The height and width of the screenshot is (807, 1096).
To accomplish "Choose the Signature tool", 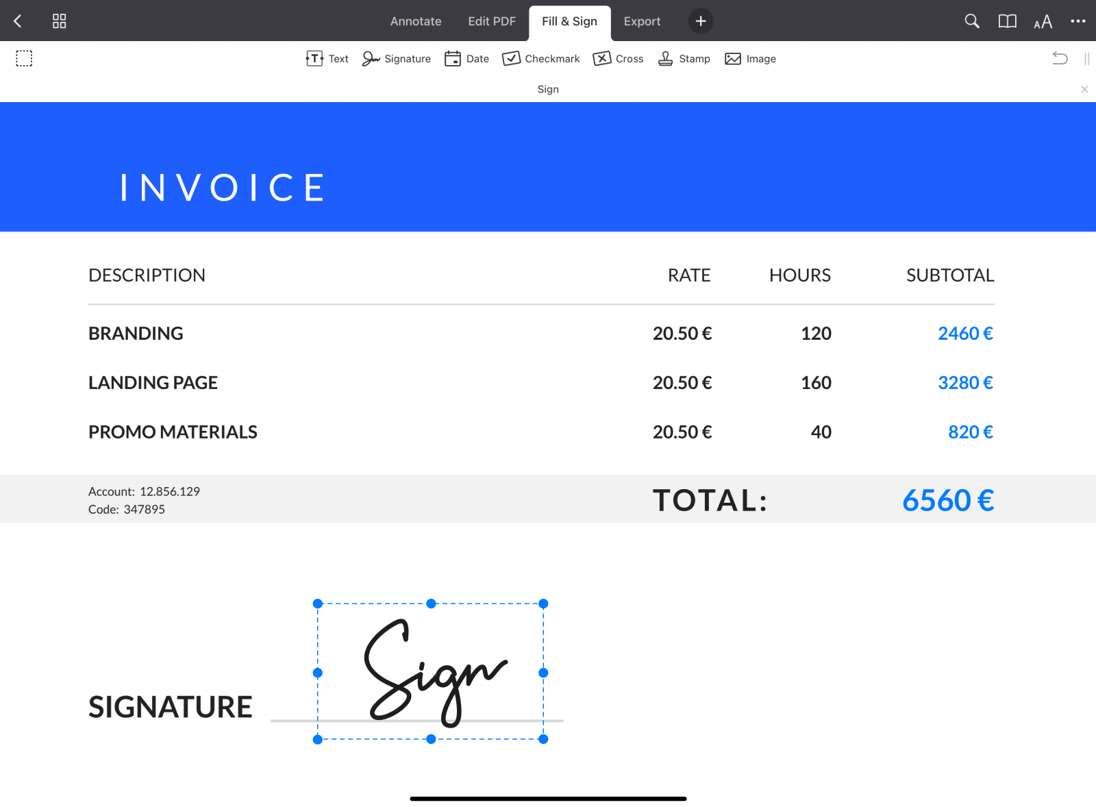I will [397, 59].
